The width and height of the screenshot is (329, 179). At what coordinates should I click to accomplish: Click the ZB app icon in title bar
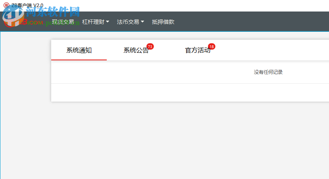tap(6, 5)
